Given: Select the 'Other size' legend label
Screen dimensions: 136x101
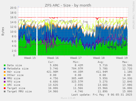Looking at the screenshot, I should [x=15, y=75].
